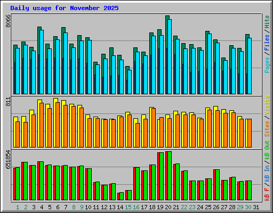Click the 'Sites' legend label
Viewport: 273px width, 213px height.
267,129
